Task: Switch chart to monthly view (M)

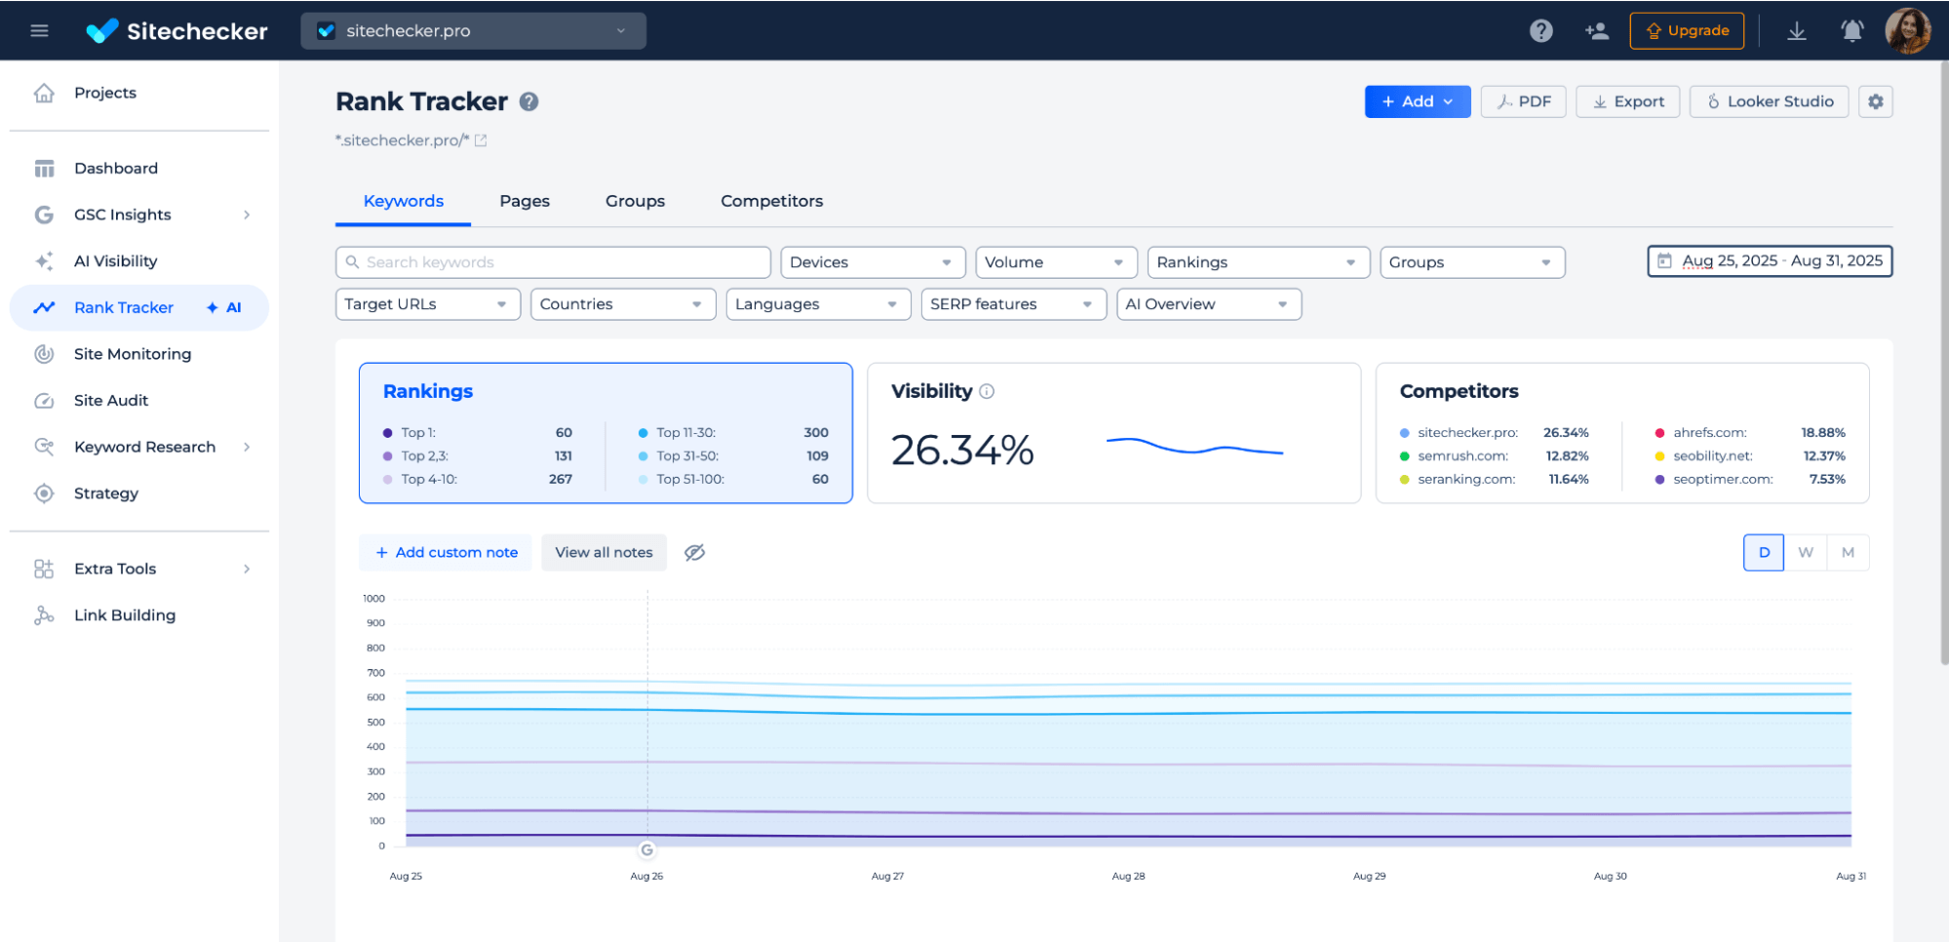Action: tap(1848, 552)
